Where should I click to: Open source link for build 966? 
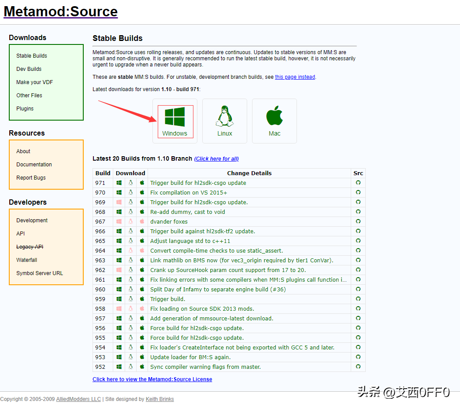click(x=358, y=232)
